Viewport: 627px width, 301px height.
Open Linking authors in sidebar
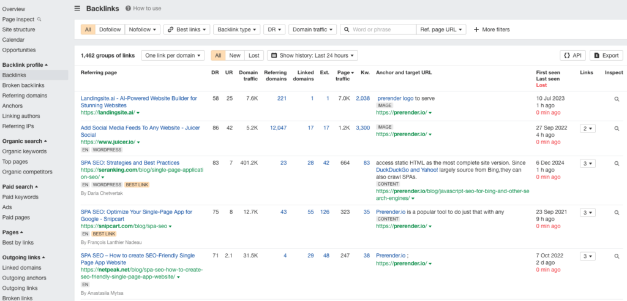(x=21, y=116)
